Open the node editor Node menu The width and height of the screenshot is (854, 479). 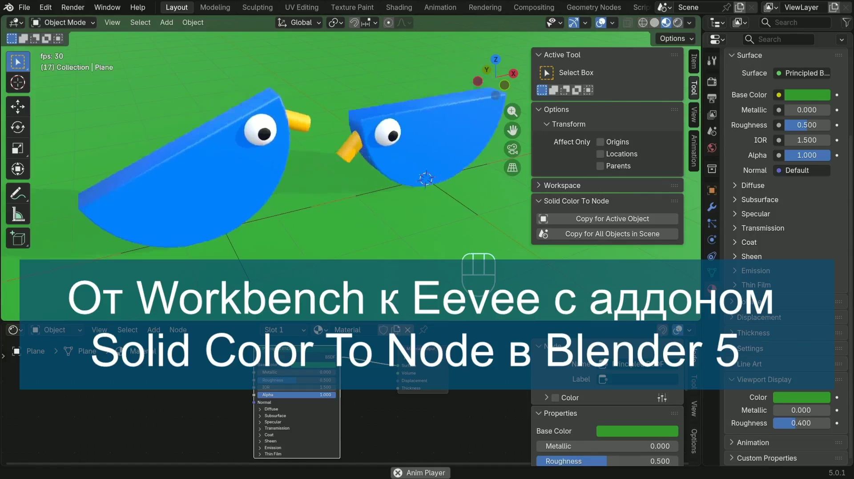coord(178,330)
